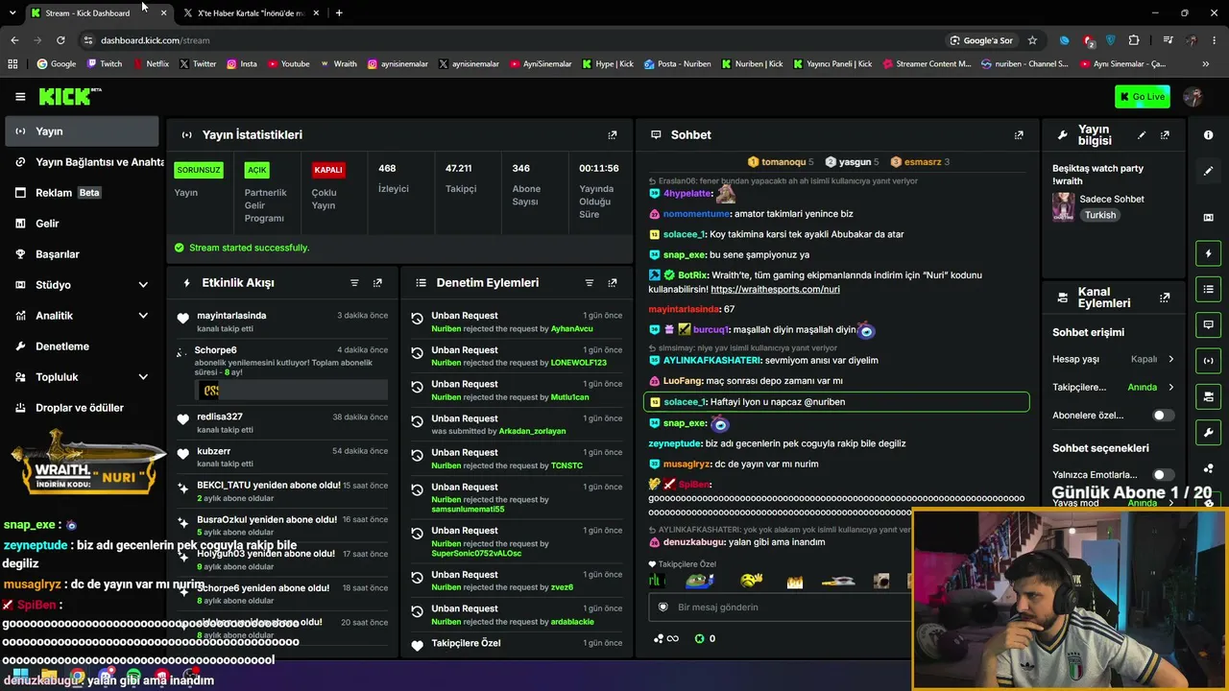
Task: Pop out the Yayın İstatistikleri panel
Action: click(x=613, y=135)
